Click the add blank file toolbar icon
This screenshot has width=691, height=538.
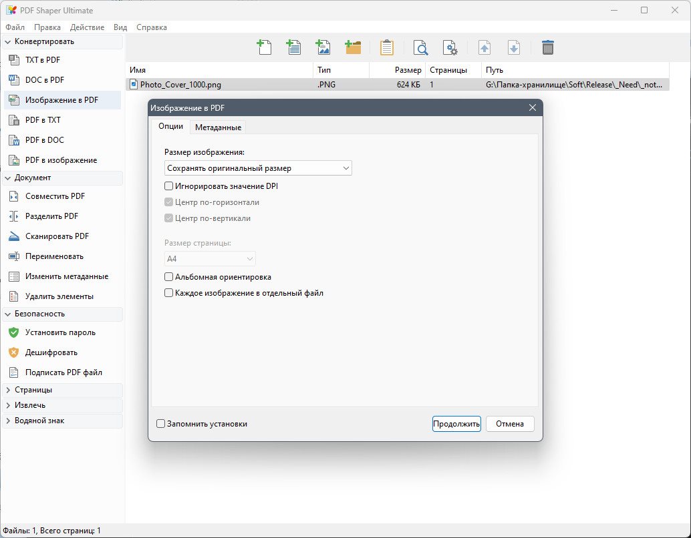(264, 47)
